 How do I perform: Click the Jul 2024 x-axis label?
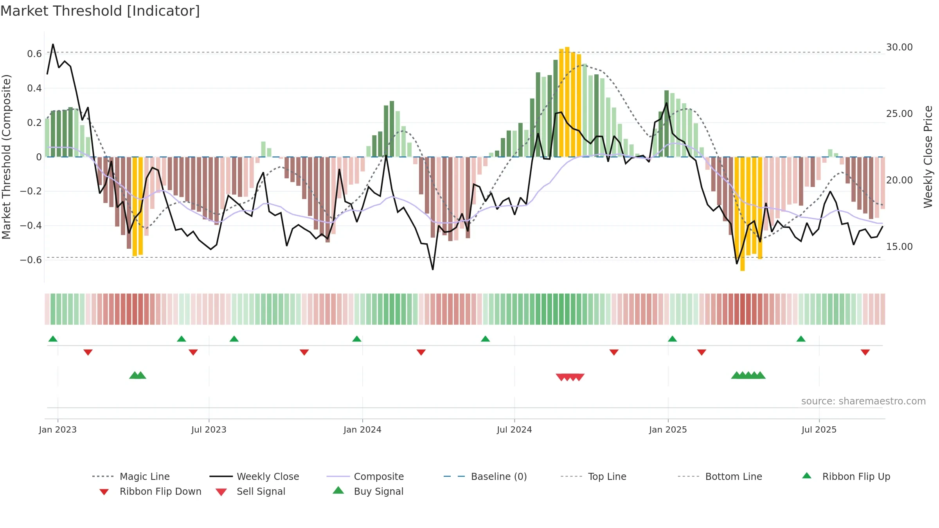click(514, 430)
